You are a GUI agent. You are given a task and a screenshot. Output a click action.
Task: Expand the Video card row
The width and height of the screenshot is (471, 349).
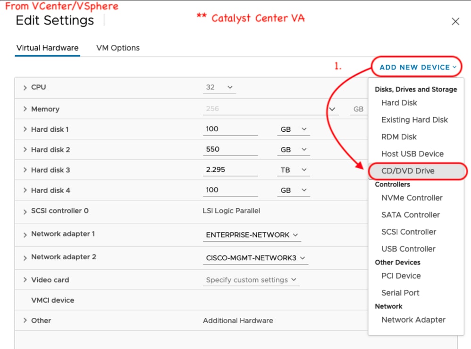(x=25, y=280)
